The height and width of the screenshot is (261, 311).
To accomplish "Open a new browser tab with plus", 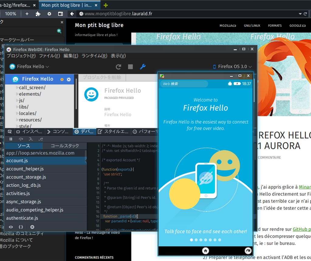I will 106,5.
